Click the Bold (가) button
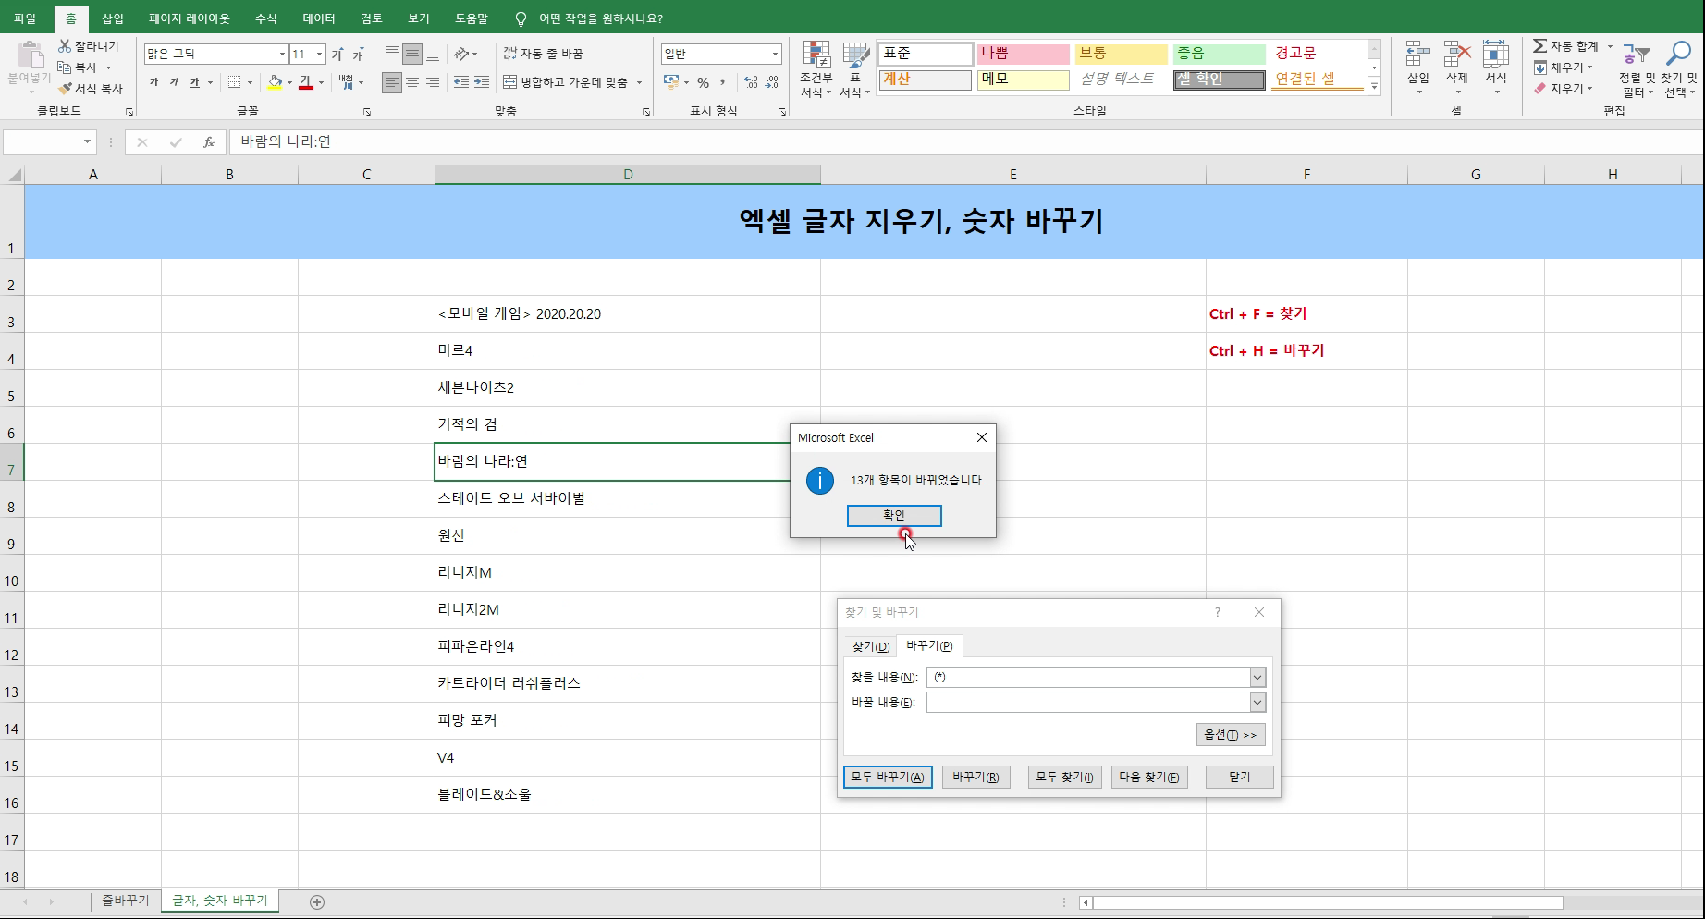This screenshot has width=1705, height=919. pyautogui.click(x=153, y=82)
